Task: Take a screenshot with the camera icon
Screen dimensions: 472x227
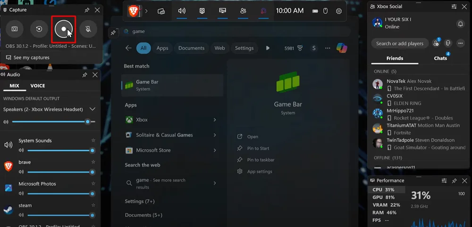Action: tap(15, 29)
